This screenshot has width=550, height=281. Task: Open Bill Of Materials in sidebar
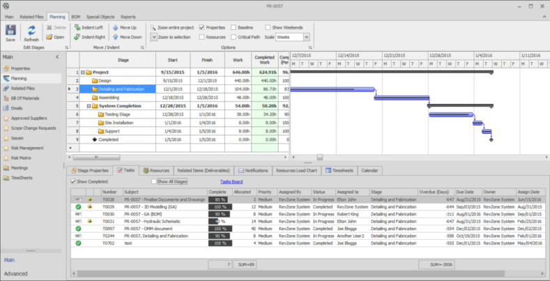pyautogui.click(x=26, y=98)
